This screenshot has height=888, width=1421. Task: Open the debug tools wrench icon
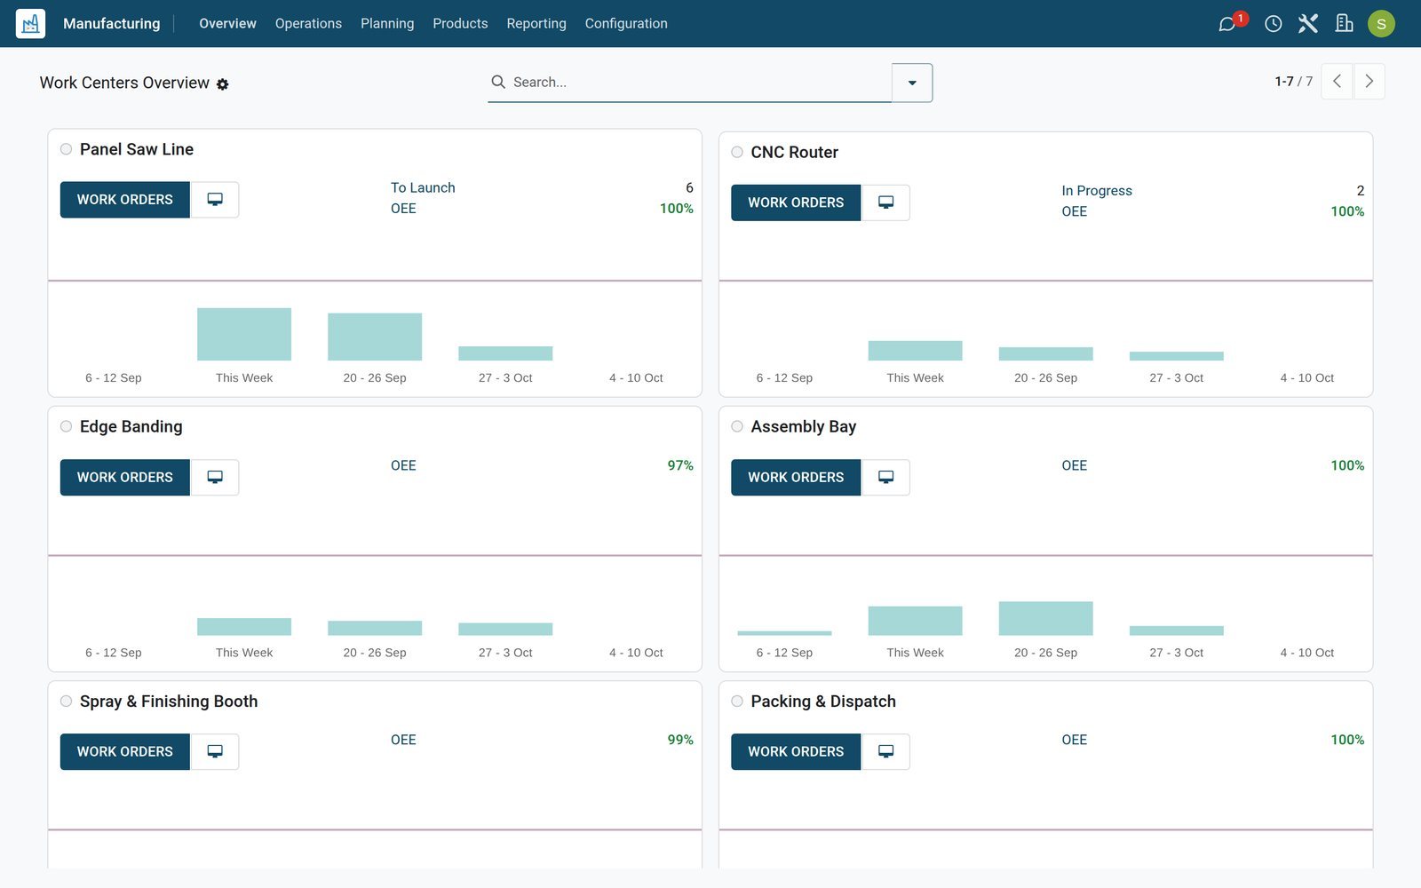(x=1308, y=24)
